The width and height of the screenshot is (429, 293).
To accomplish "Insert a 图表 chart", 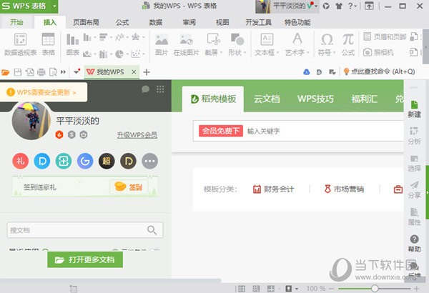I will [72, 44].
